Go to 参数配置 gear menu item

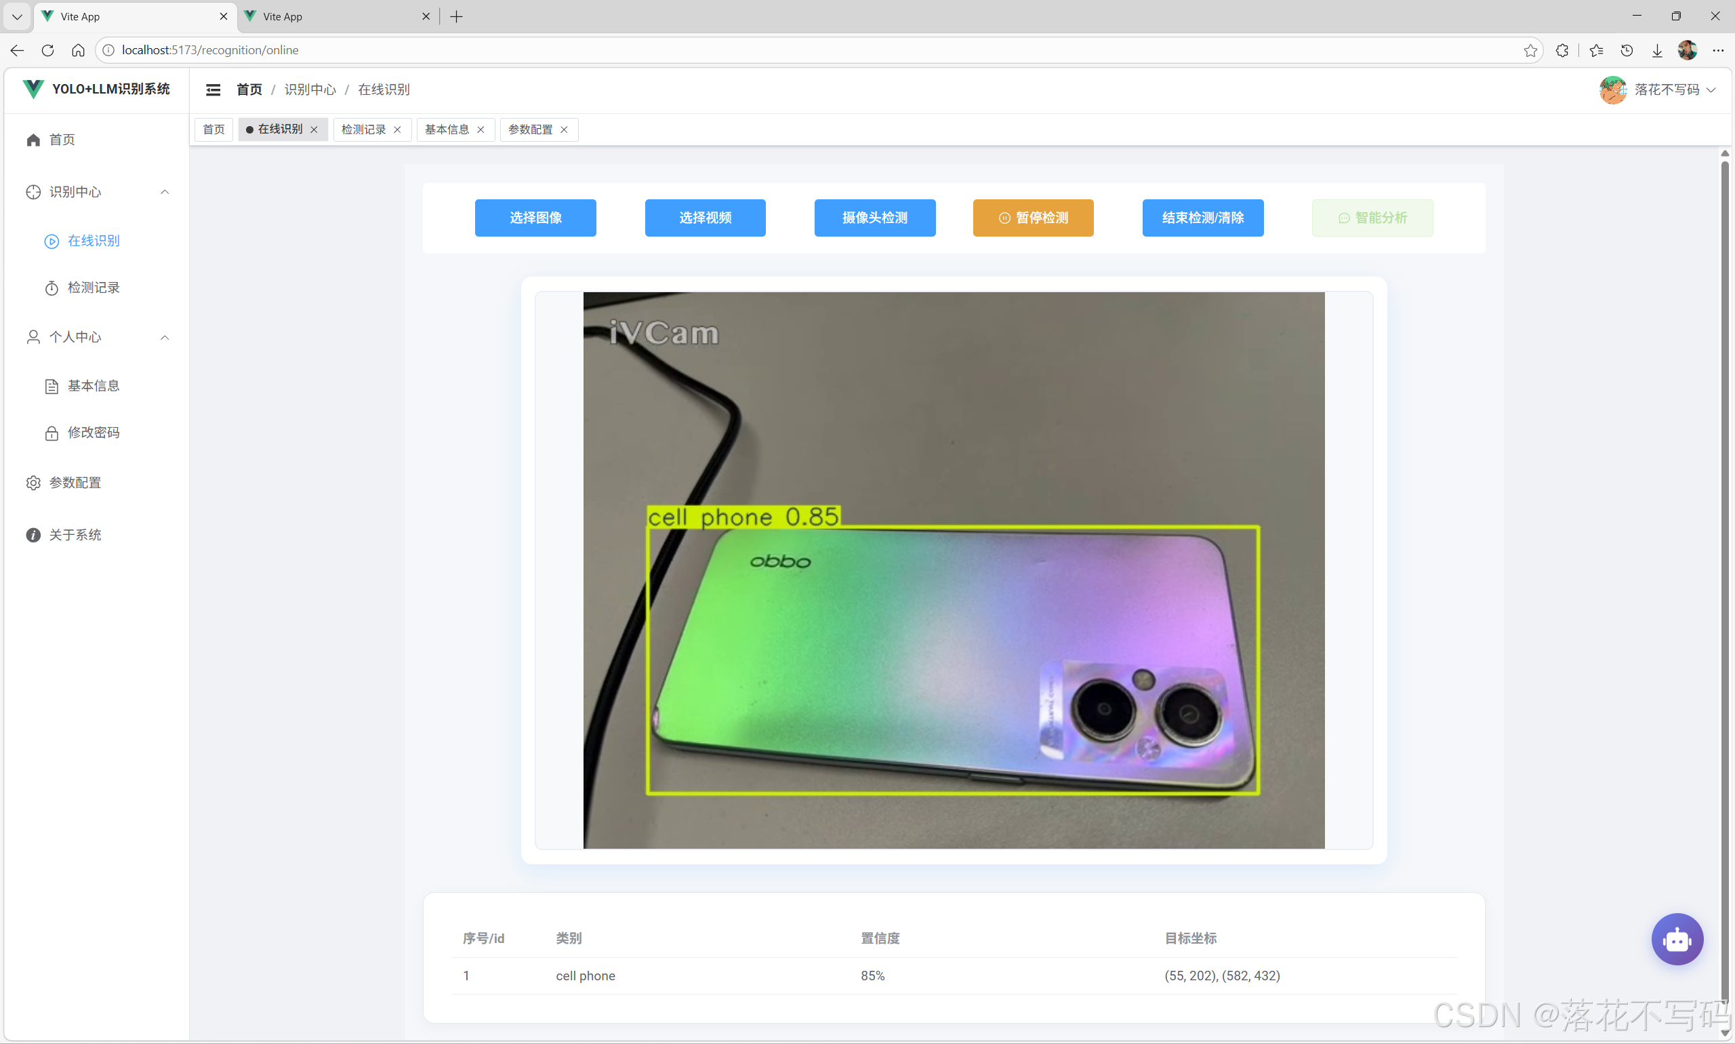(x=75, y=483)
